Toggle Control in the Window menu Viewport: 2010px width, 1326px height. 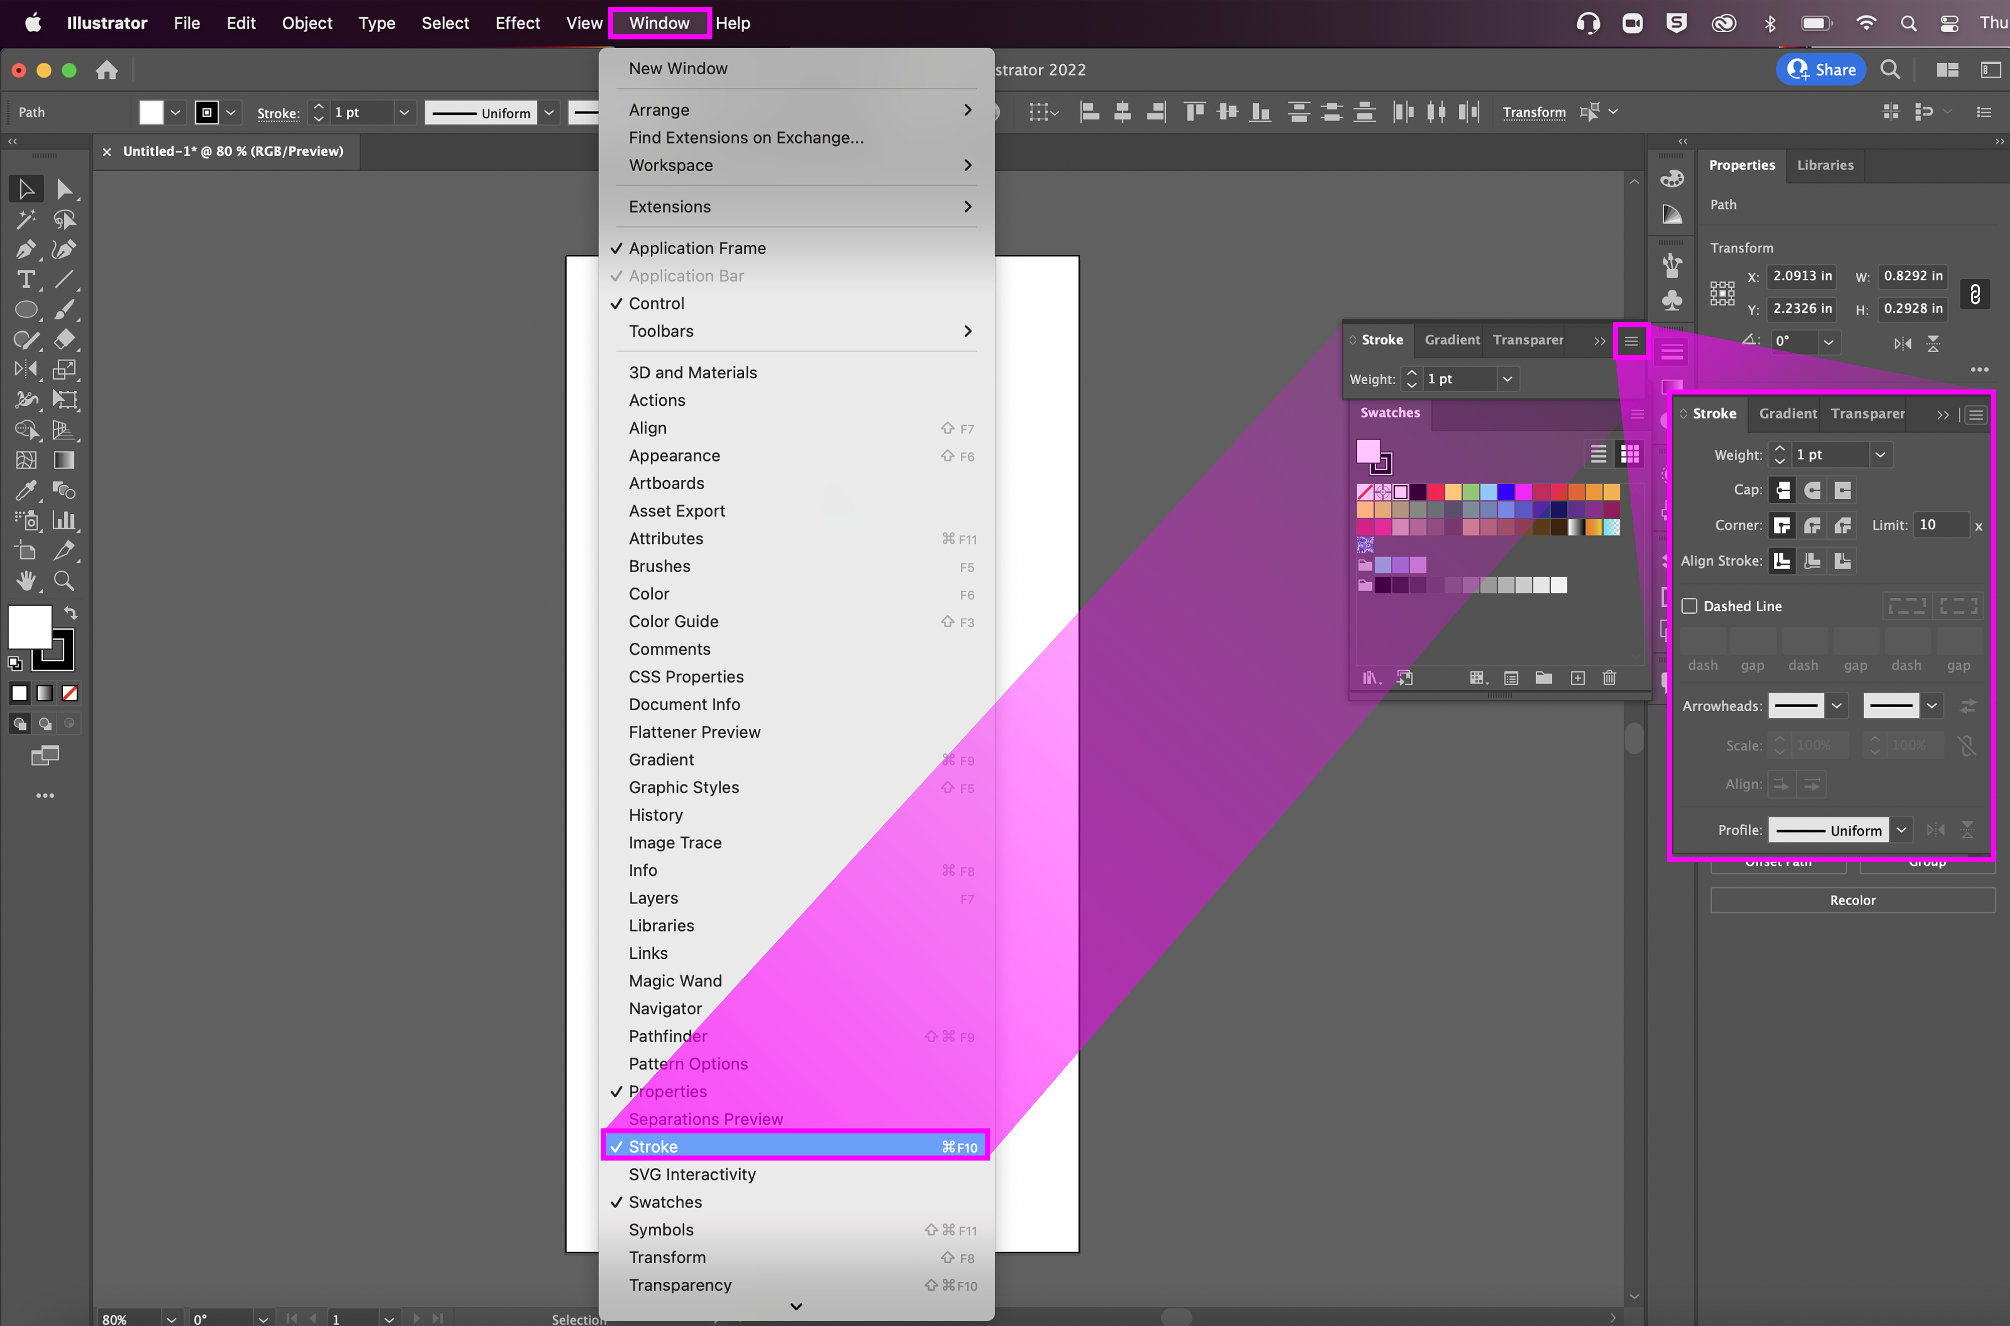coord(656,303)
